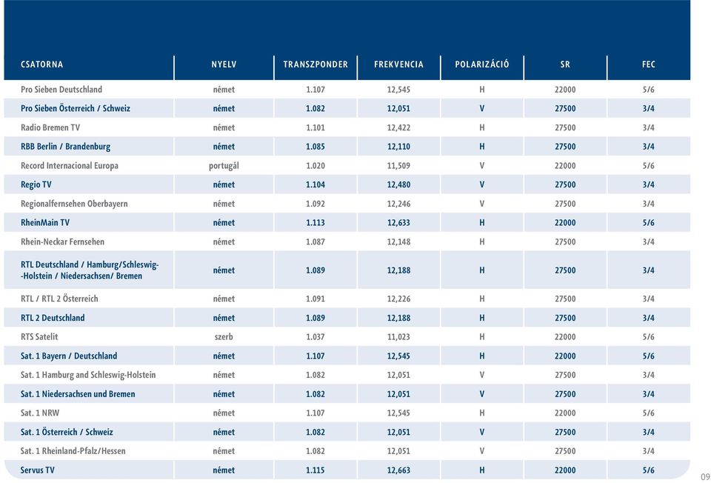
Task: Click the FREKVENCIA column header
Action: pyautogui.click(x=398, y=64)
